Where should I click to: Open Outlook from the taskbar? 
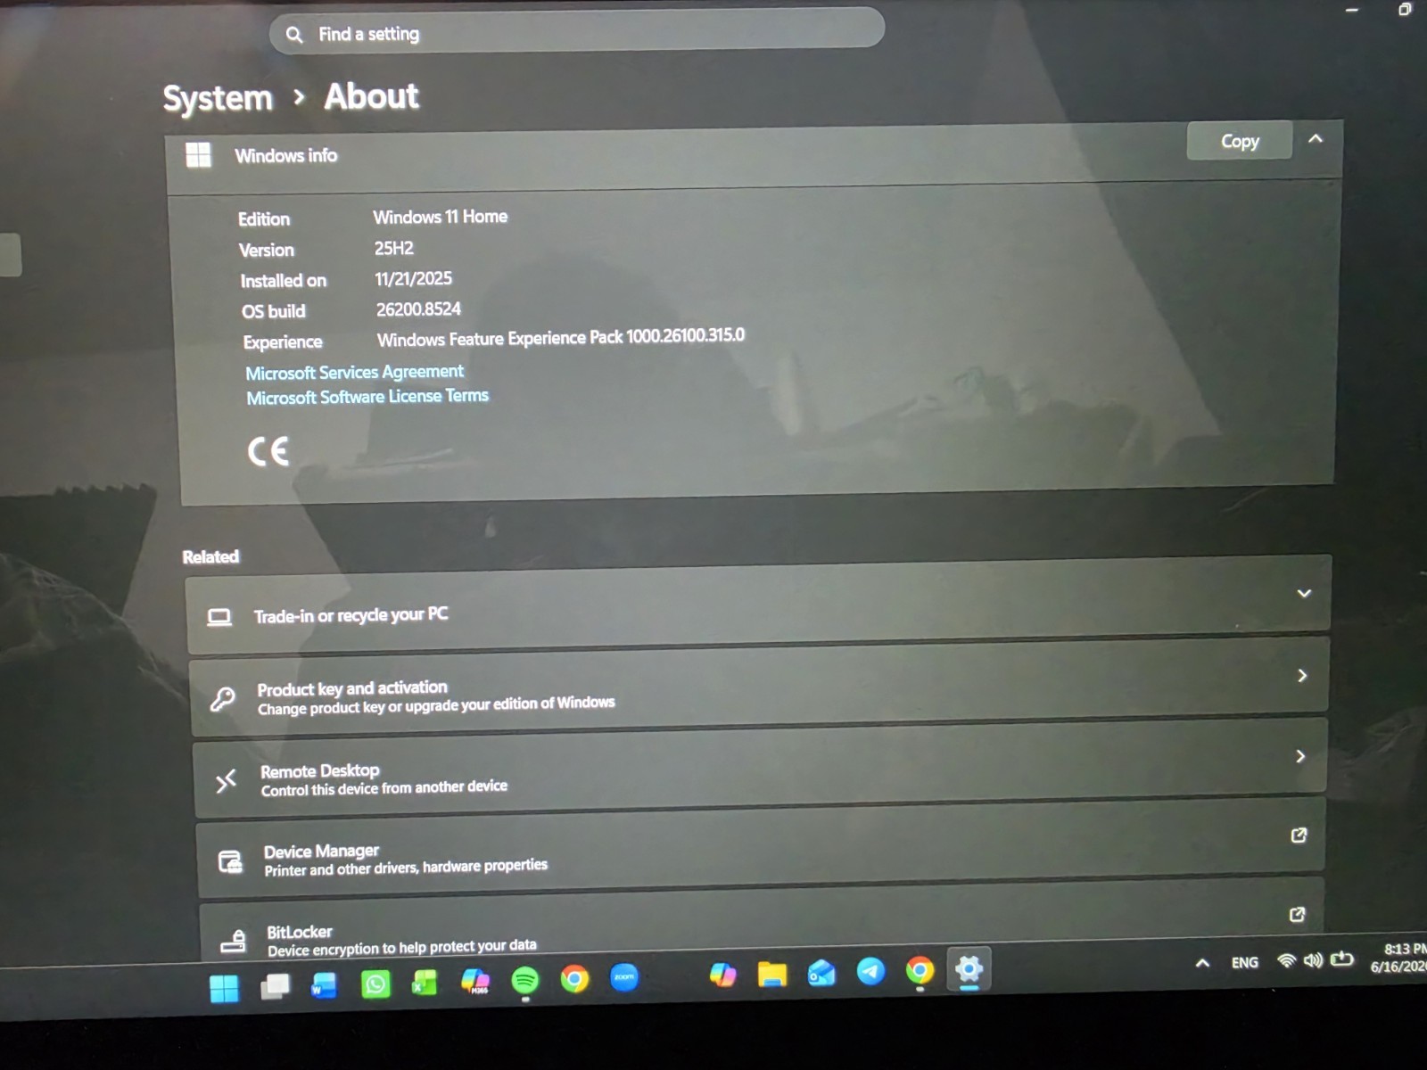click(821, 973)
